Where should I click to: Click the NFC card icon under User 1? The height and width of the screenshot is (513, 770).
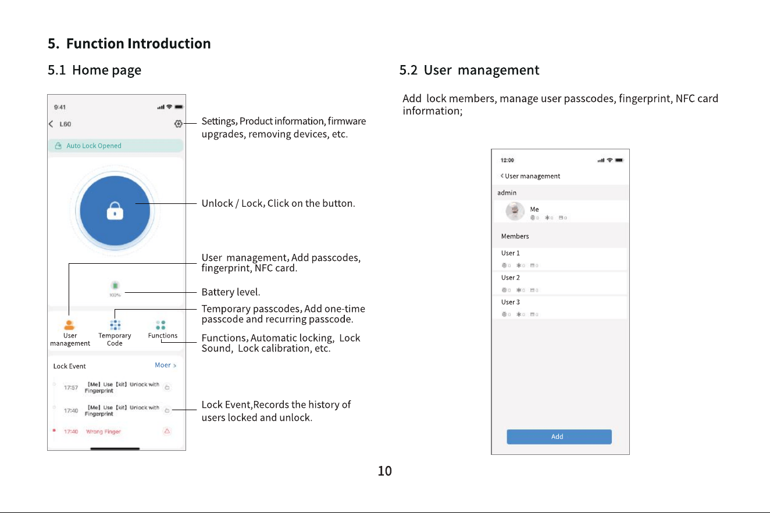pos(533,266)
